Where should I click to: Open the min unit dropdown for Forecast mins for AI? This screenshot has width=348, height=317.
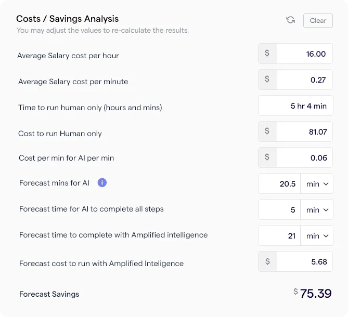(x=317, y=183)
